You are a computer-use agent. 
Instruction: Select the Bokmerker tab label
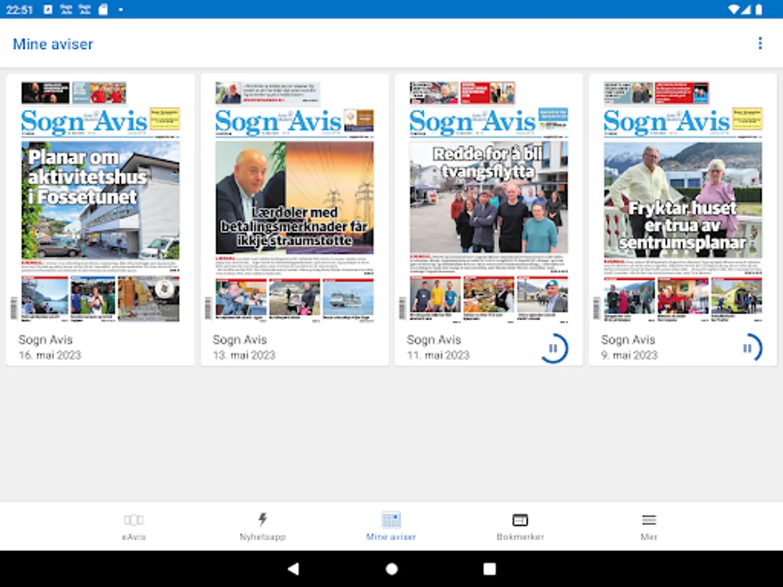coord(520,537)
